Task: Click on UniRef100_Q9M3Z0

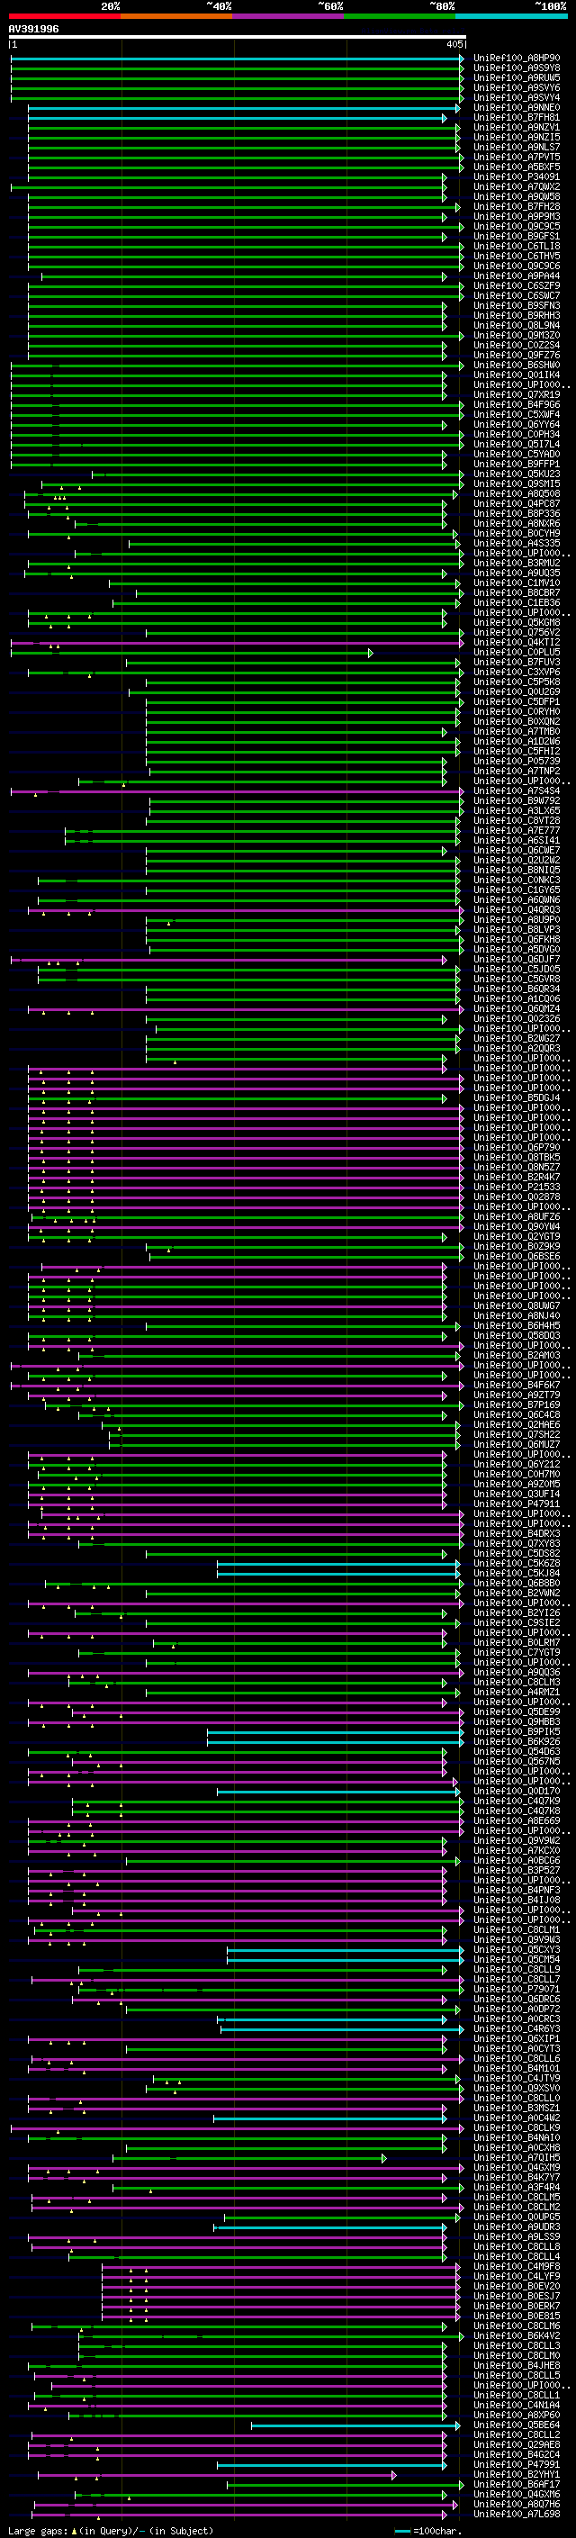Action: coord(516,336)
